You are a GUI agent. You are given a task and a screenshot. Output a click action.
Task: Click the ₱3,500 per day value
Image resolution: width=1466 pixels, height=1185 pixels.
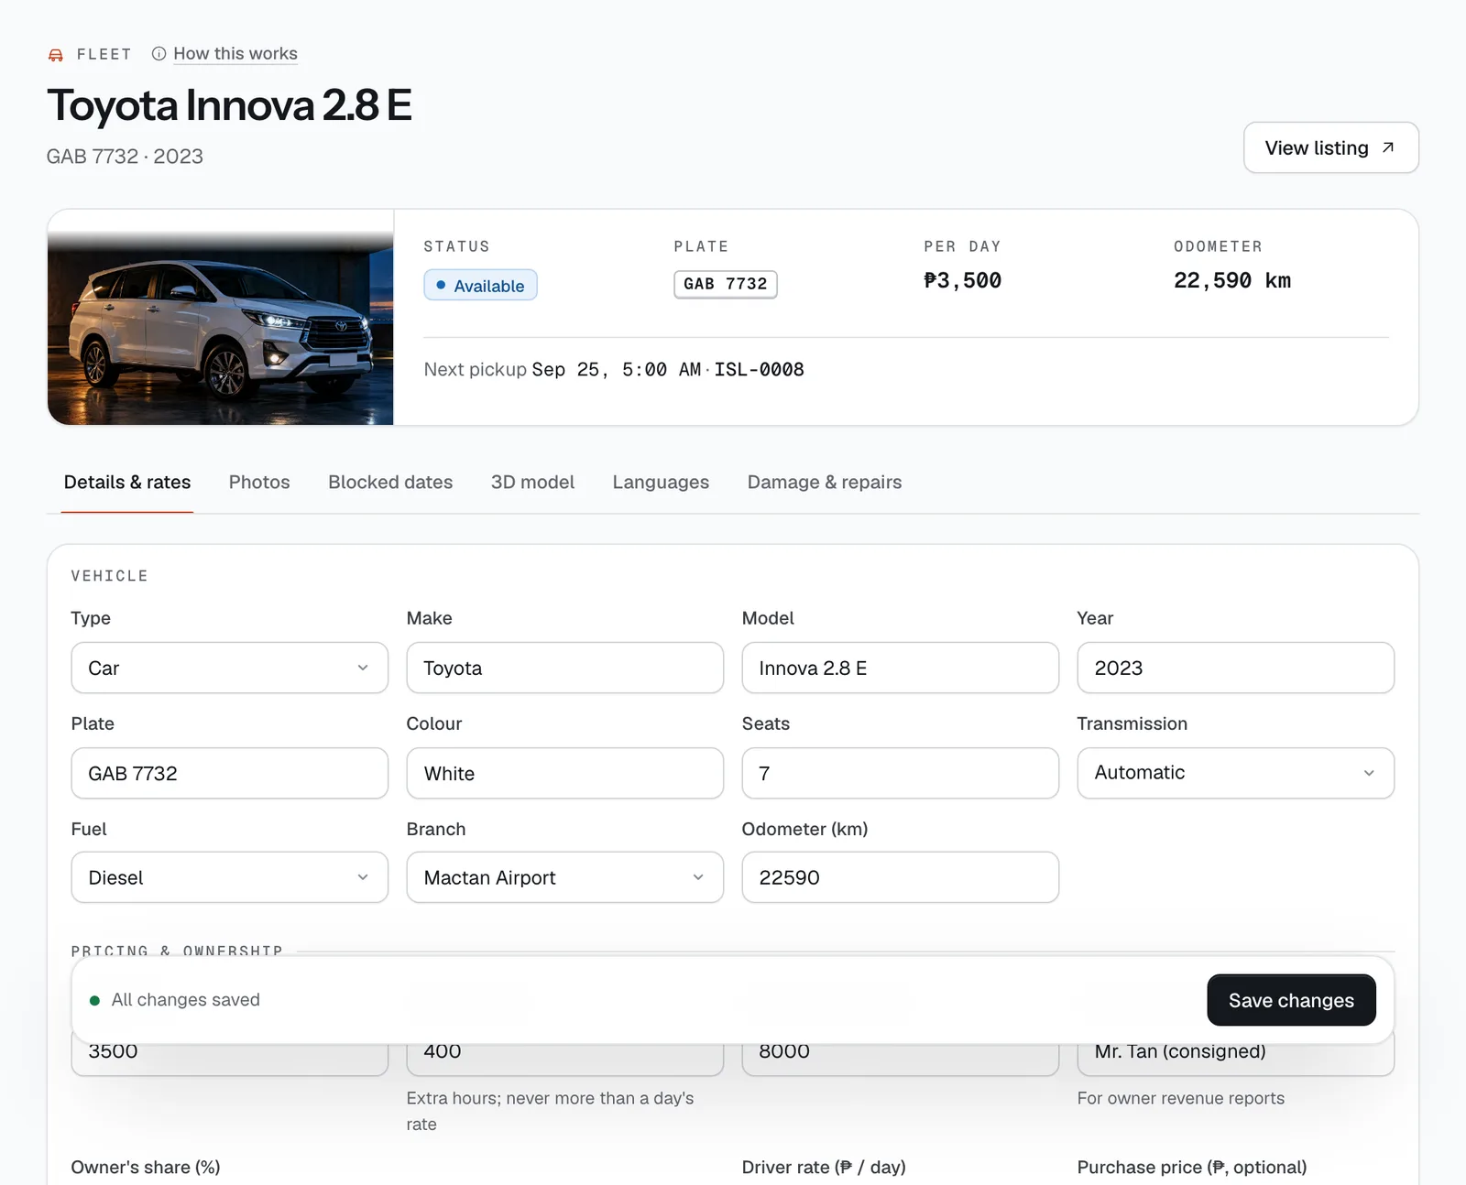[x=962, y=280]
